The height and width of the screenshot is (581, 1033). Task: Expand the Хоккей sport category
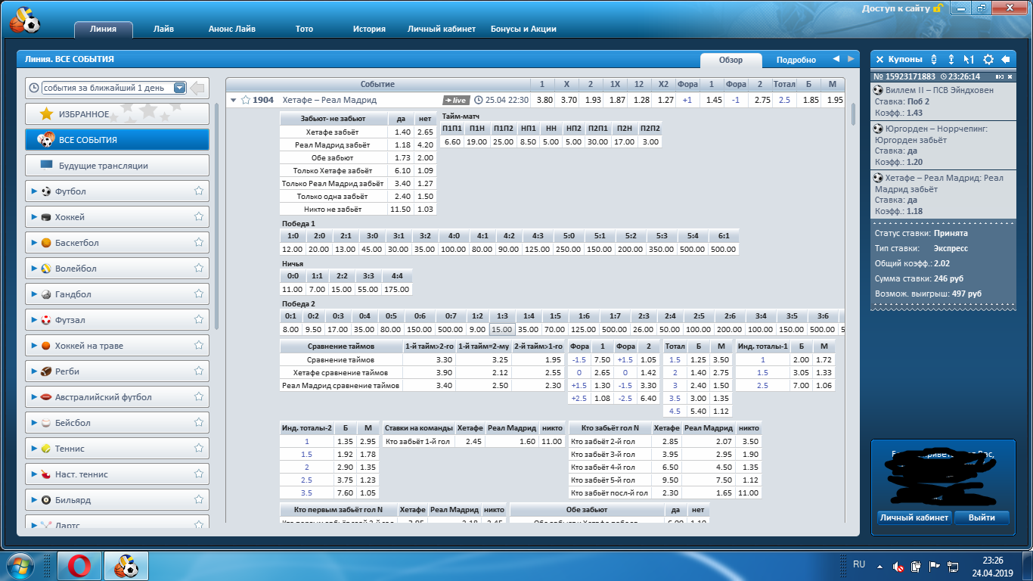tap(35, 217)
